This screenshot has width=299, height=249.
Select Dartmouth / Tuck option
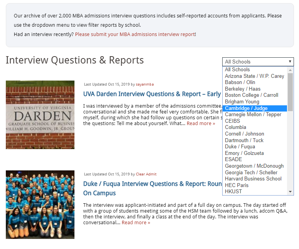(x=255, y=140)
